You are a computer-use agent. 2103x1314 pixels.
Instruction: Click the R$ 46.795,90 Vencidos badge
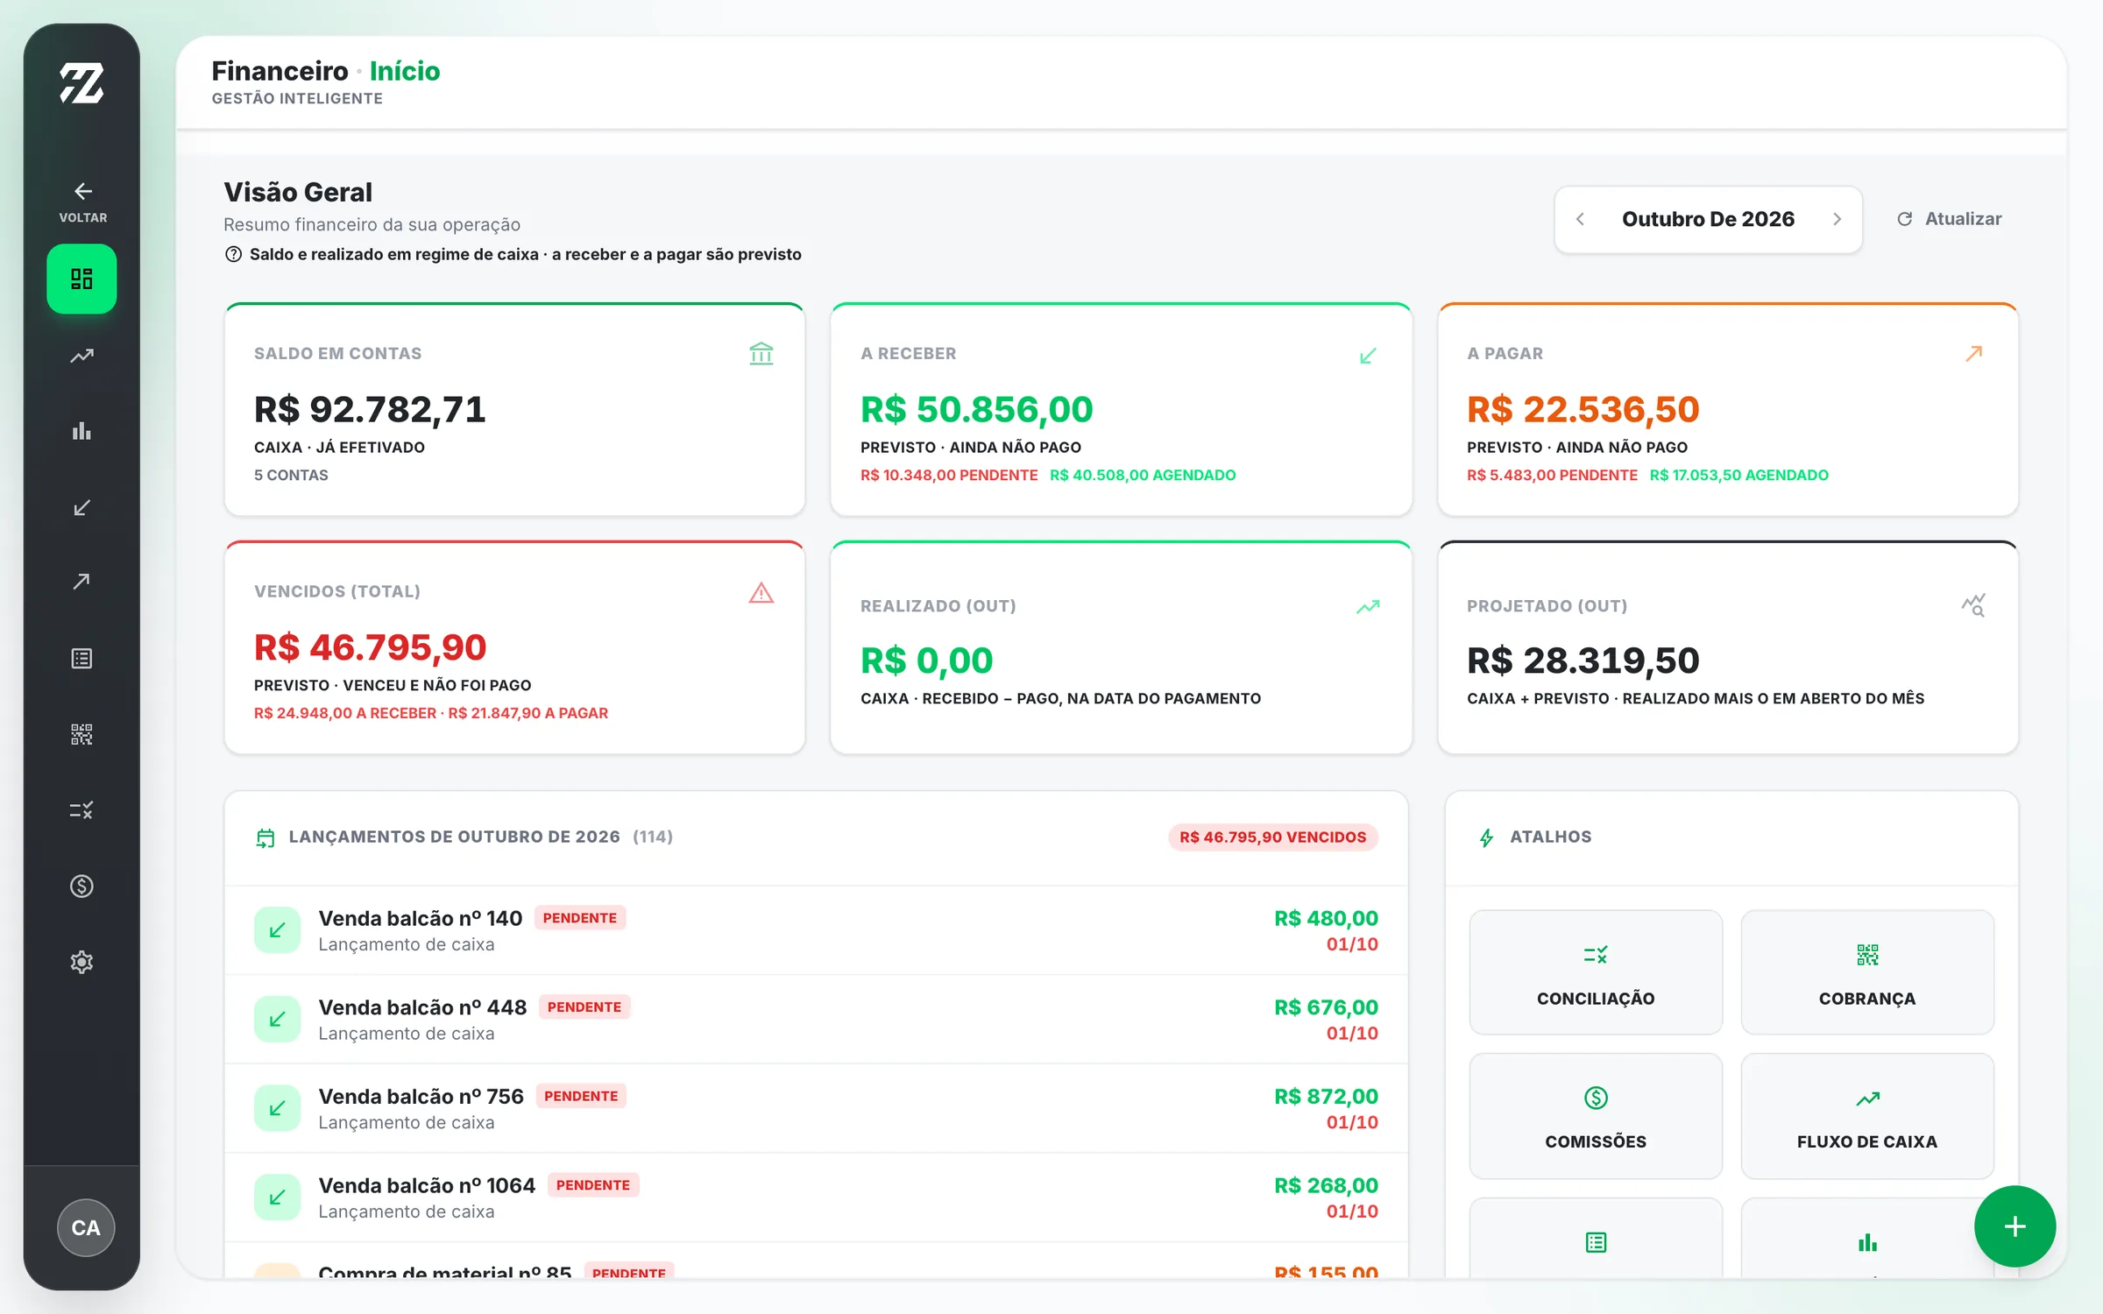[x=1272, y=837]
